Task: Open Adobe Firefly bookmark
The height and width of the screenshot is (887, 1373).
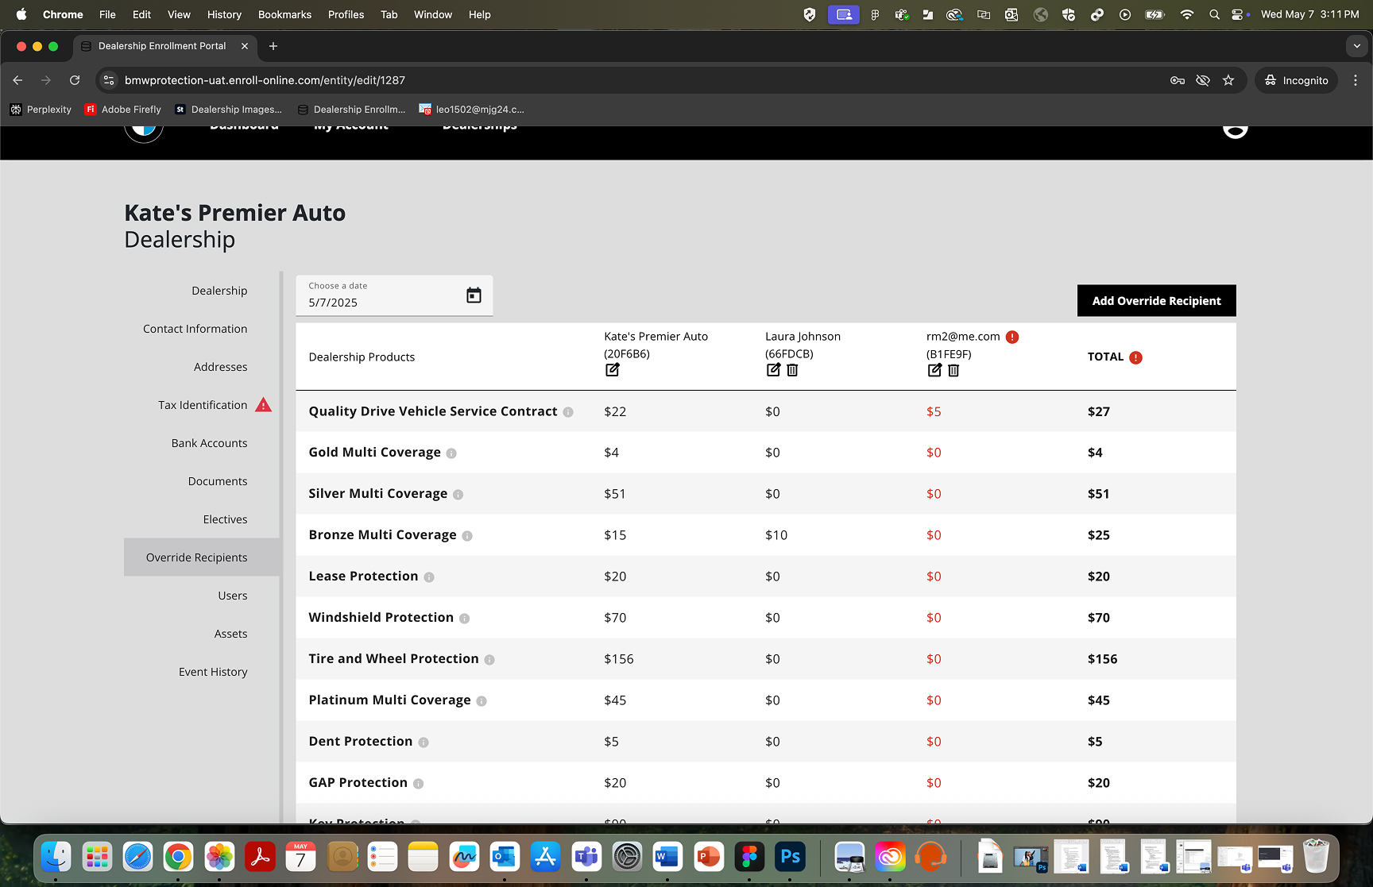Action: (123, 110)
